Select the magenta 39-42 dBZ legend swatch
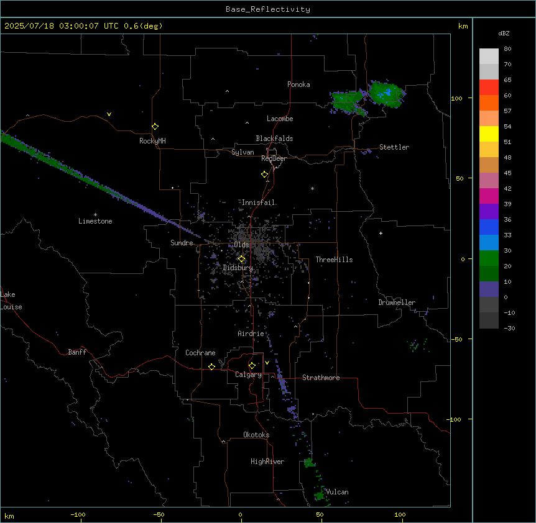536x523 pixels. tap(489, 196)
